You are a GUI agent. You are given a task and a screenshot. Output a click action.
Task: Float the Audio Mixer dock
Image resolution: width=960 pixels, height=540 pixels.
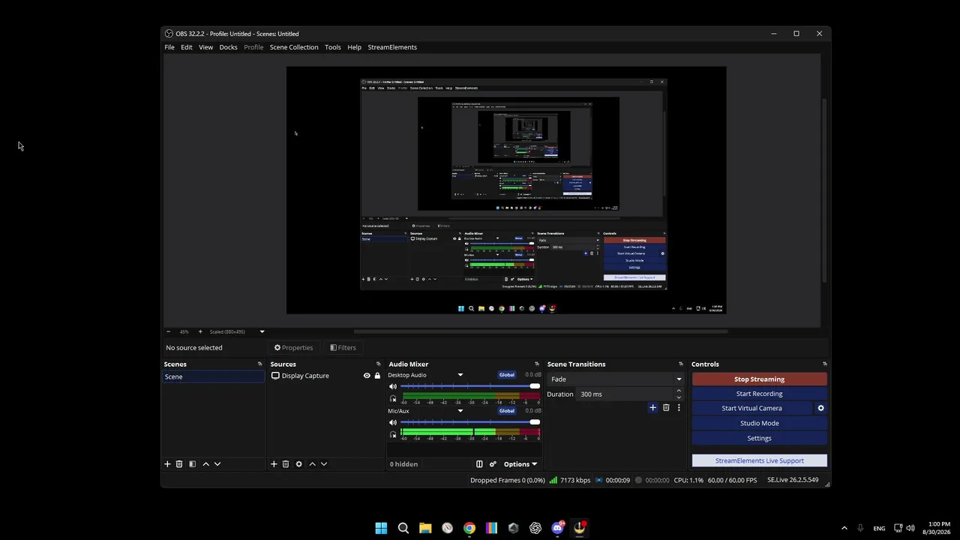click(x=537, y=364)
